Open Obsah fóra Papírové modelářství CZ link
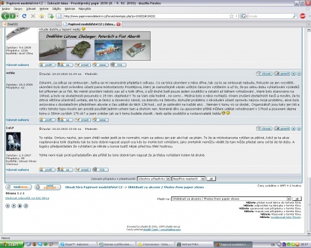Image resolution: width=311 pixels, height=248 pixels. 94,187
